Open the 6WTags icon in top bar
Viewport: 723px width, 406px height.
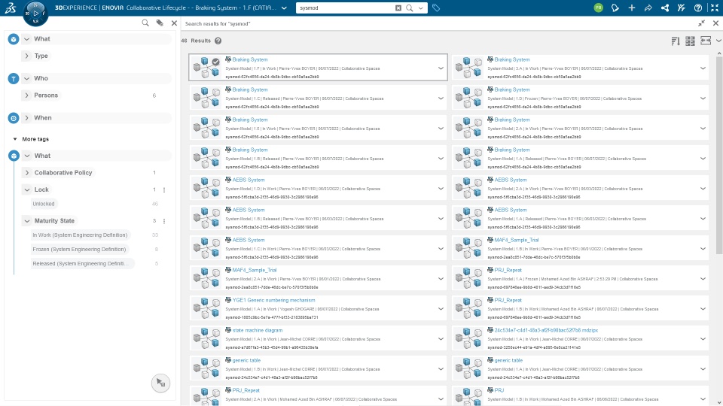pos(436,8)
